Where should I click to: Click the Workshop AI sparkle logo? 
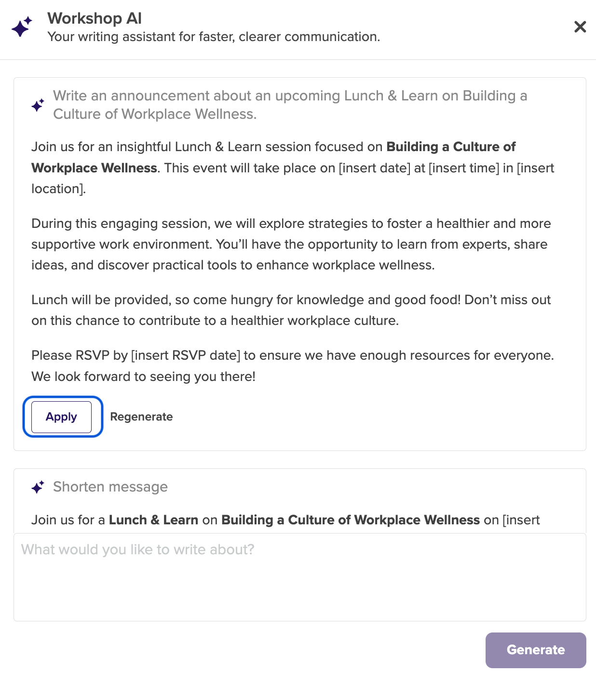point(22,27)
